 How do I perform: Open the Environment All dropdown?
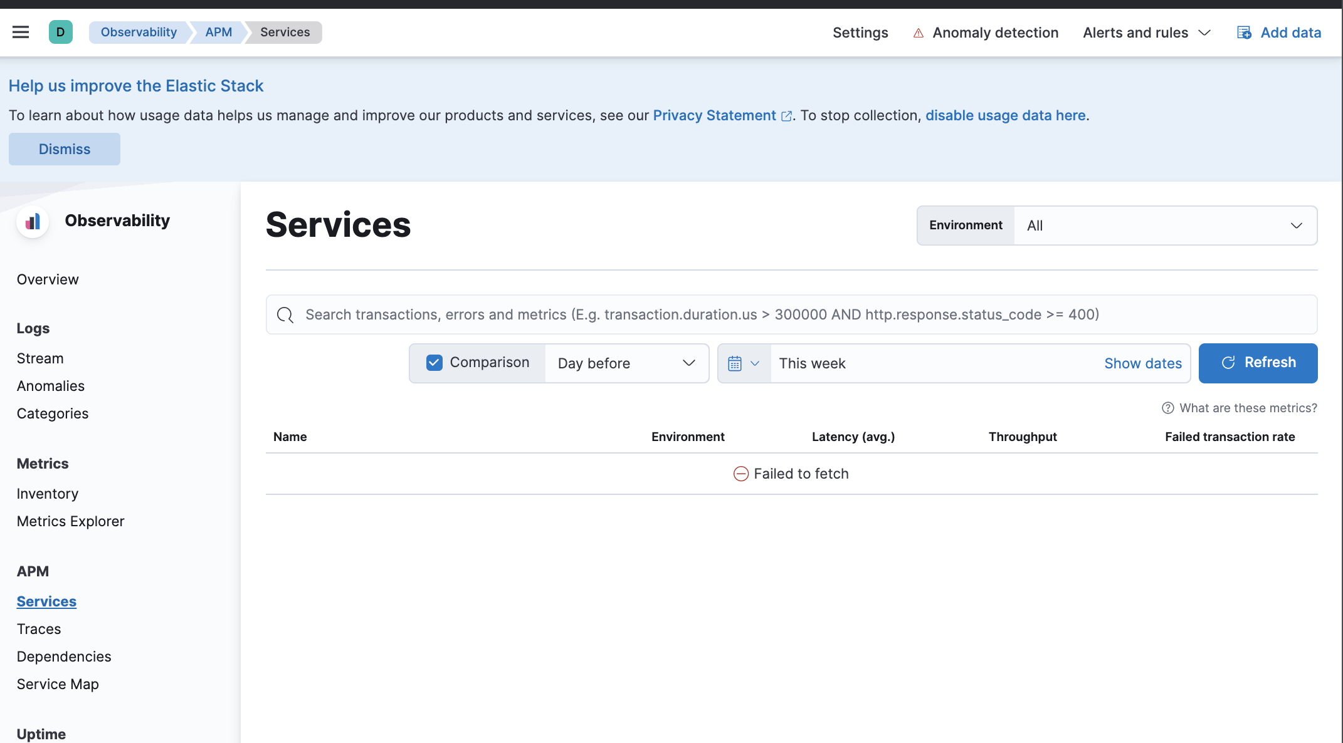(x=1165, y=226)
